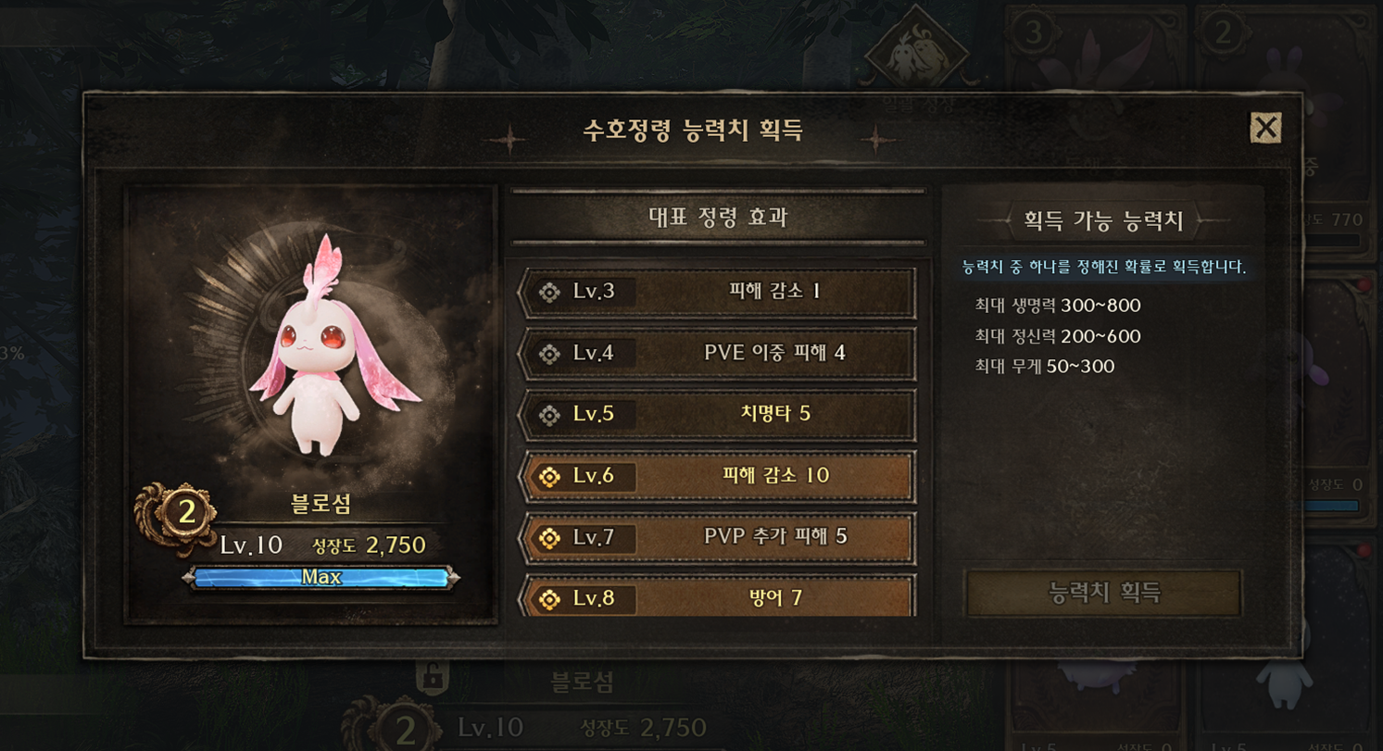Image resolution: width=1383 pixels, height=751 pixels.
Task: Select the 치명타 5 effect row
Action: (x=718, y=415)
